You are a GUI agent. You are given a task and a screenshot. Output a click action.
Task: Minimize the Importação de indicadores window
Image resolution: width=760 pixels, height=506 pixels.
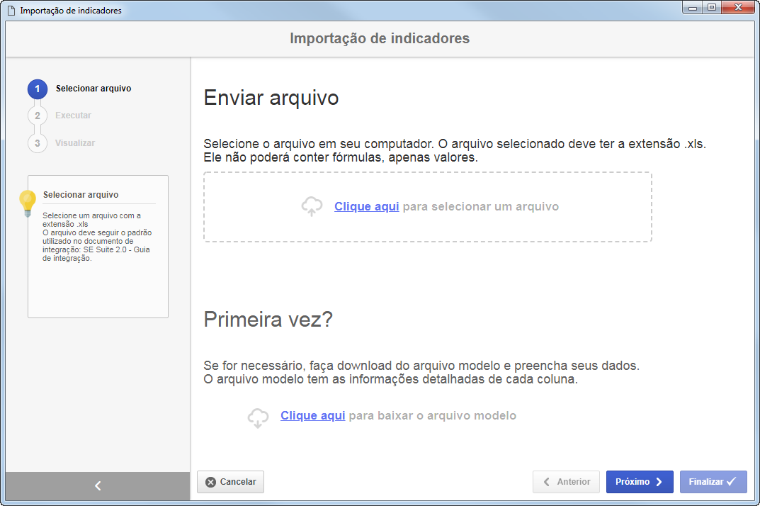pos(693,8)
